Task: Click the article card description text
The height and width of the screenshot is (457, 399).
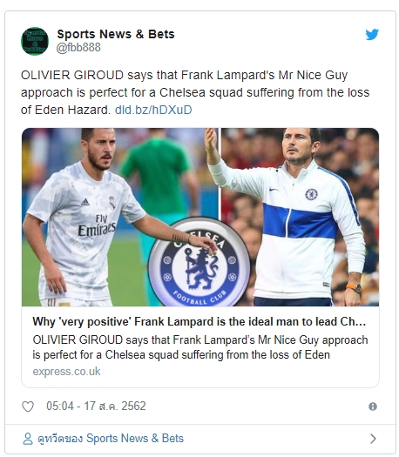Action: 200,347
